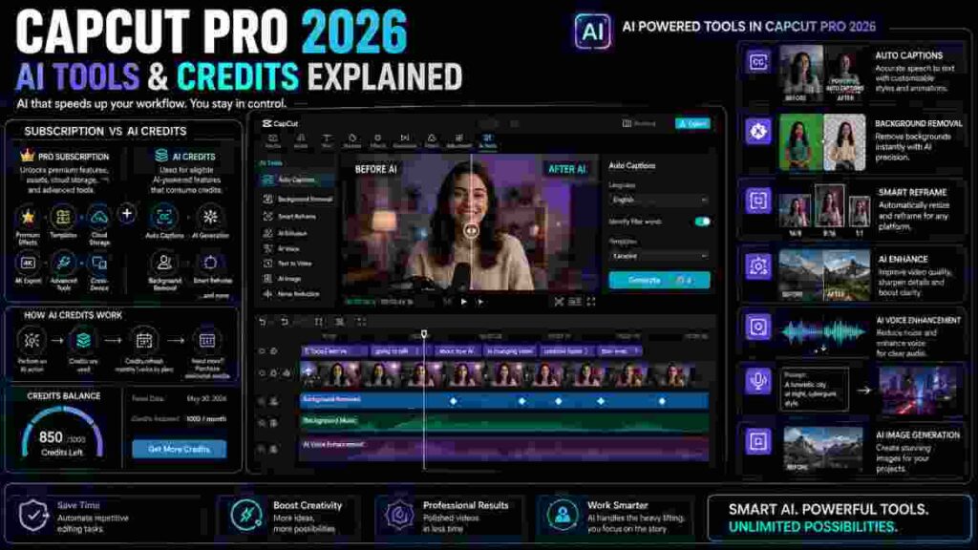Mute the Background Music track
The height and width of the screenshot is (550, 978).
pyautogui.click(x=273, y=423)
